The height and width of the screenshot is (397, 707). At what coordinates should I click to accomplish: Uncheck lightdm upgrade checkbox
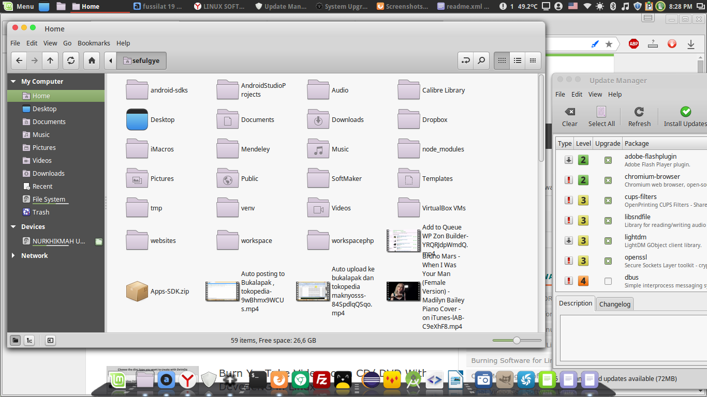pyautogui.click(x=608, y=241)
